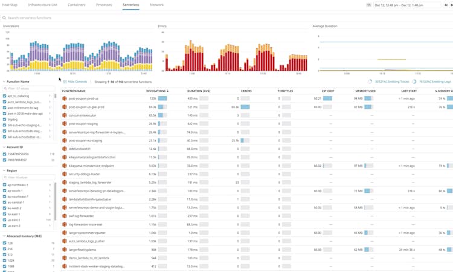Step the time range backward with the rewind icon

tap(446, 5)
